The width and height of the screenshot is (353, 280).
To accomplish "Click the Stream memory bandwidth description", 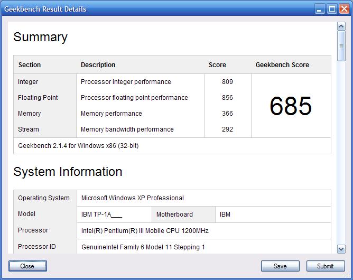I will pos(127,129).
